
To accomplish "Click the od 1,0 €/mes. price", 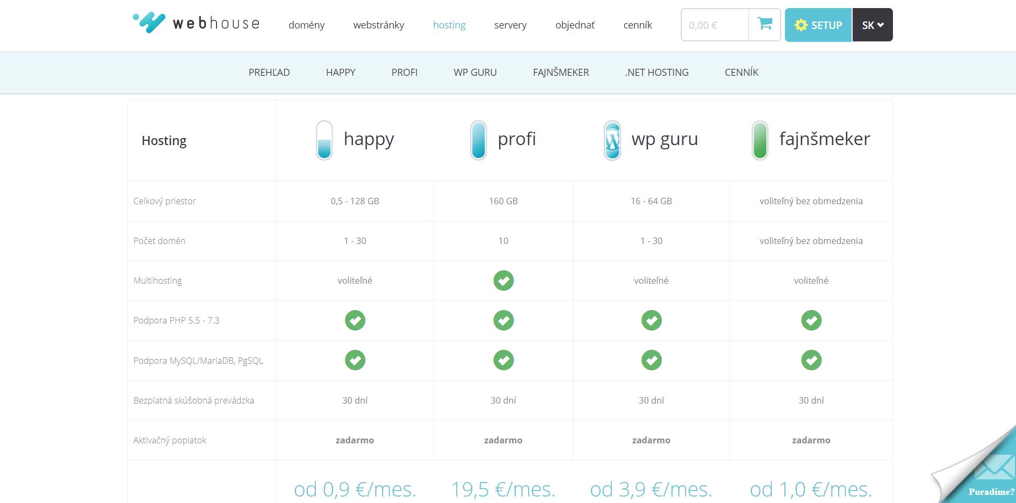I will coord(811,489).
